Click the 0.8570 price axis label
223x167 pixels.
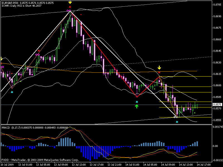217,108
